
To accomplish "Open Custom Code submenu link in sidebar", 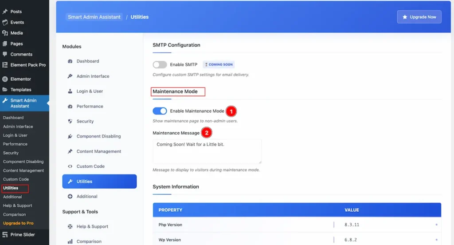I will (x=16, y=179).
